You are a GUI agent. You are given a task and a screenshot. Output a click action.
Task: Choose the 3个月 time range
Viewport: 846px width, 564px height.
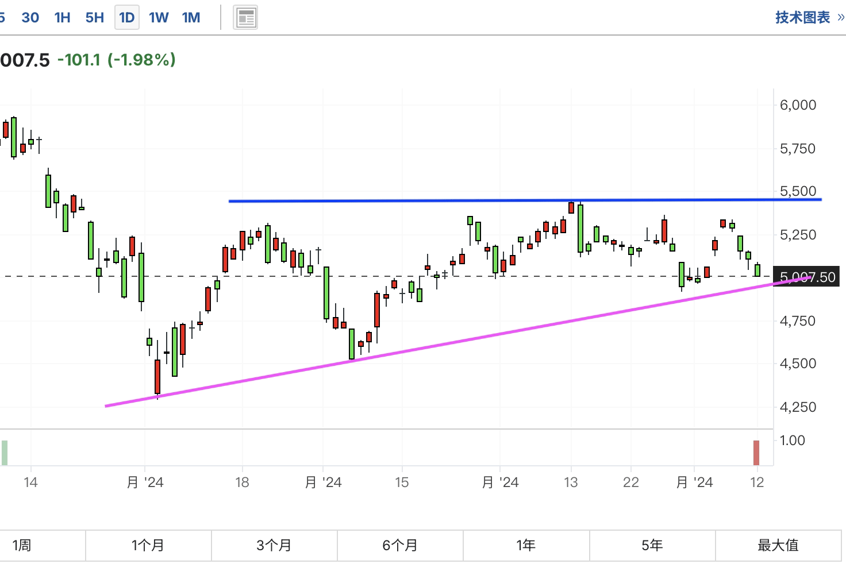click(274, 545)
